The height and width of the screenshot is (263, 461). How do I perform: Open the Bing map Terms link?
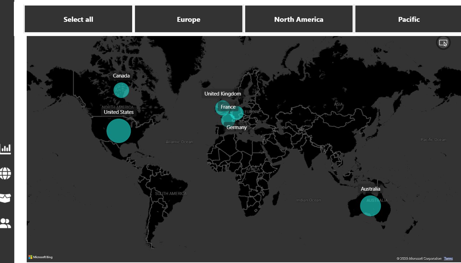click(448, 259)
